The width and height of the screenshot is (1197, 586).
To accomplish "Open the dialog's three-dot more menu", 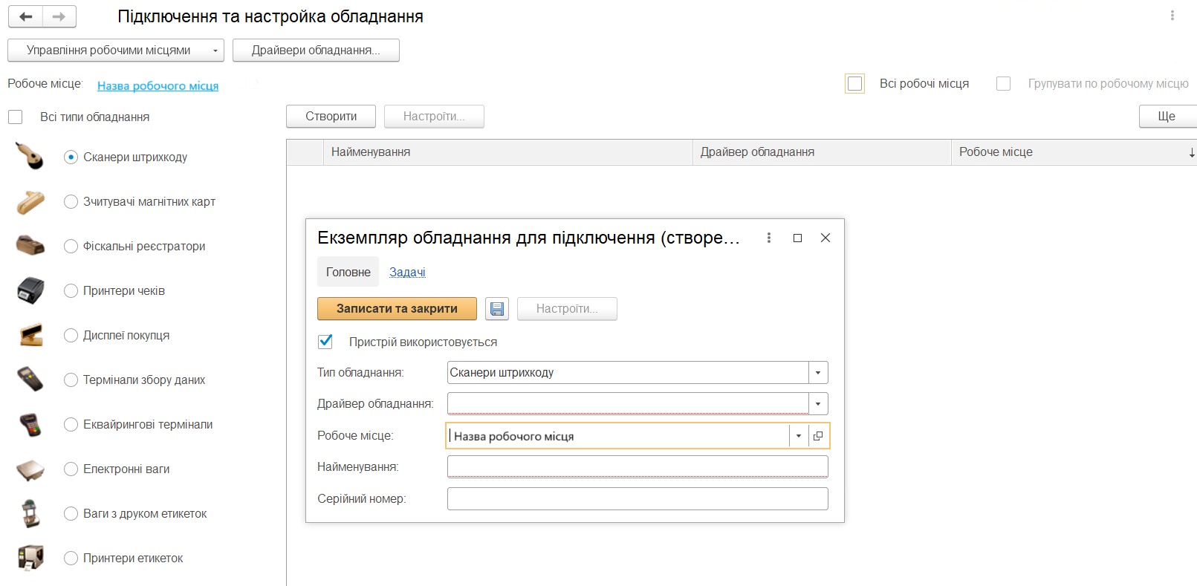I will (769, 238).
